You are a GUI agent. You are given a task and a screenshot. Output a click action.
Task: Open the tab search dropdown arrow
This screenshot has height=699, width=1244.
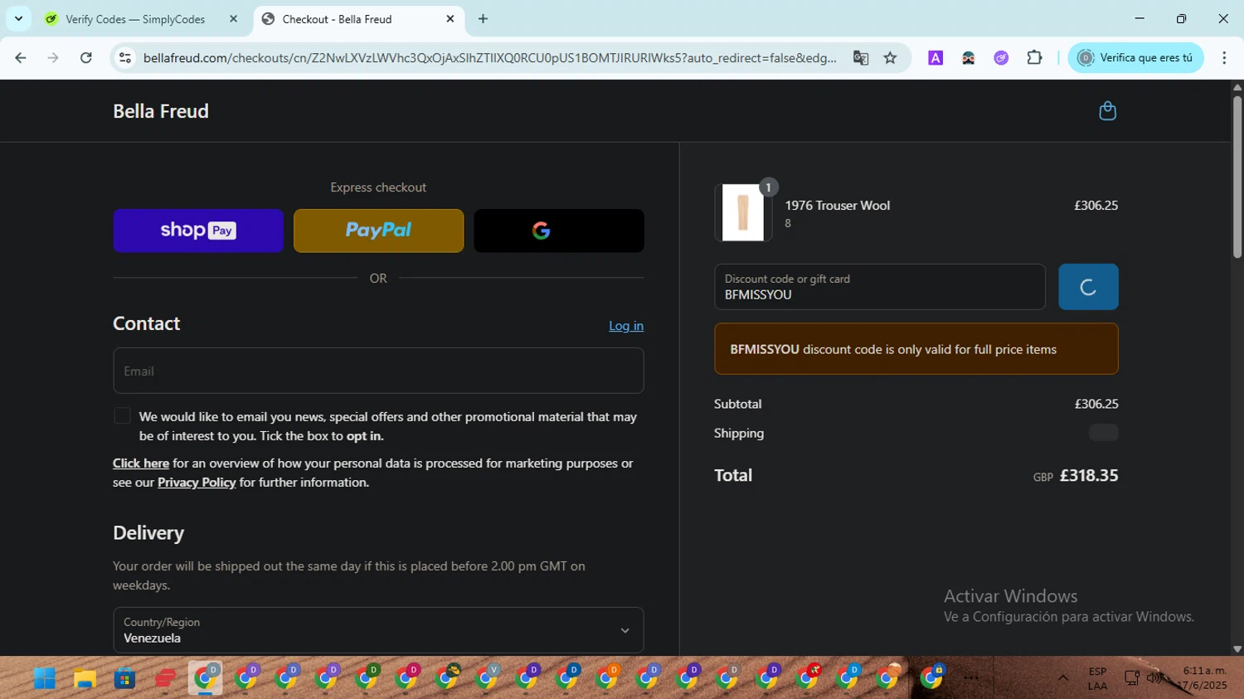18,19
